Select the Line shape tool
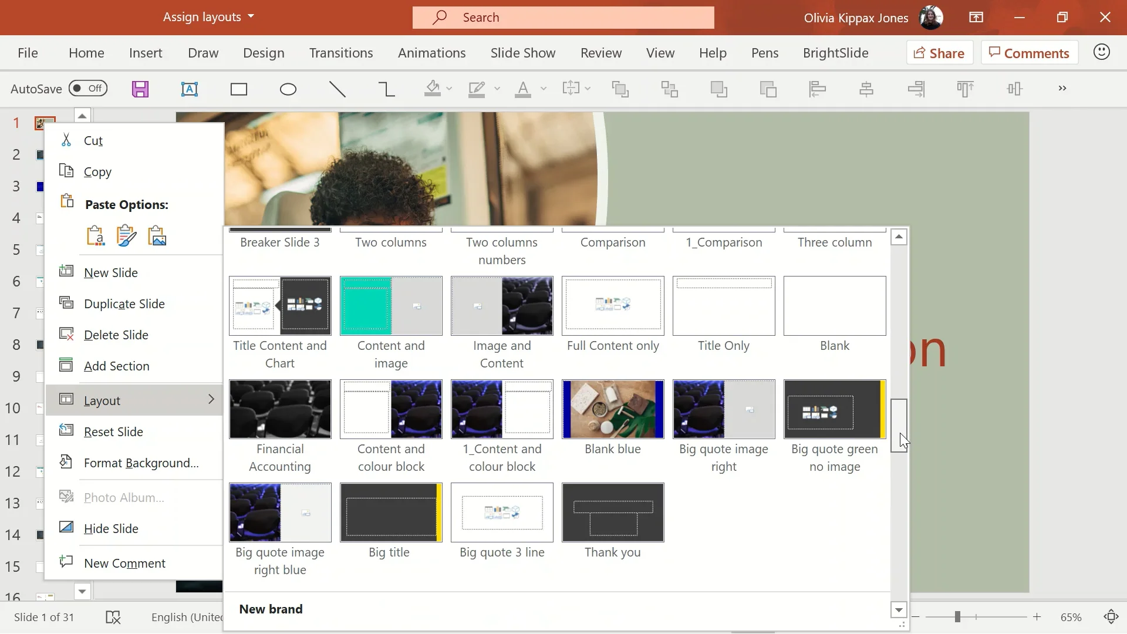1127x634 pixels. (x=338, y=89)
